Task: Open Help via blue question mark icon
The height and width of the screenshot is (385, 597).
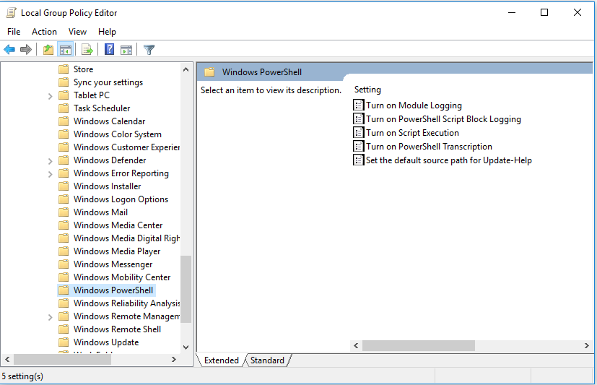Action: pyautogui.click(x=109, y=49)
